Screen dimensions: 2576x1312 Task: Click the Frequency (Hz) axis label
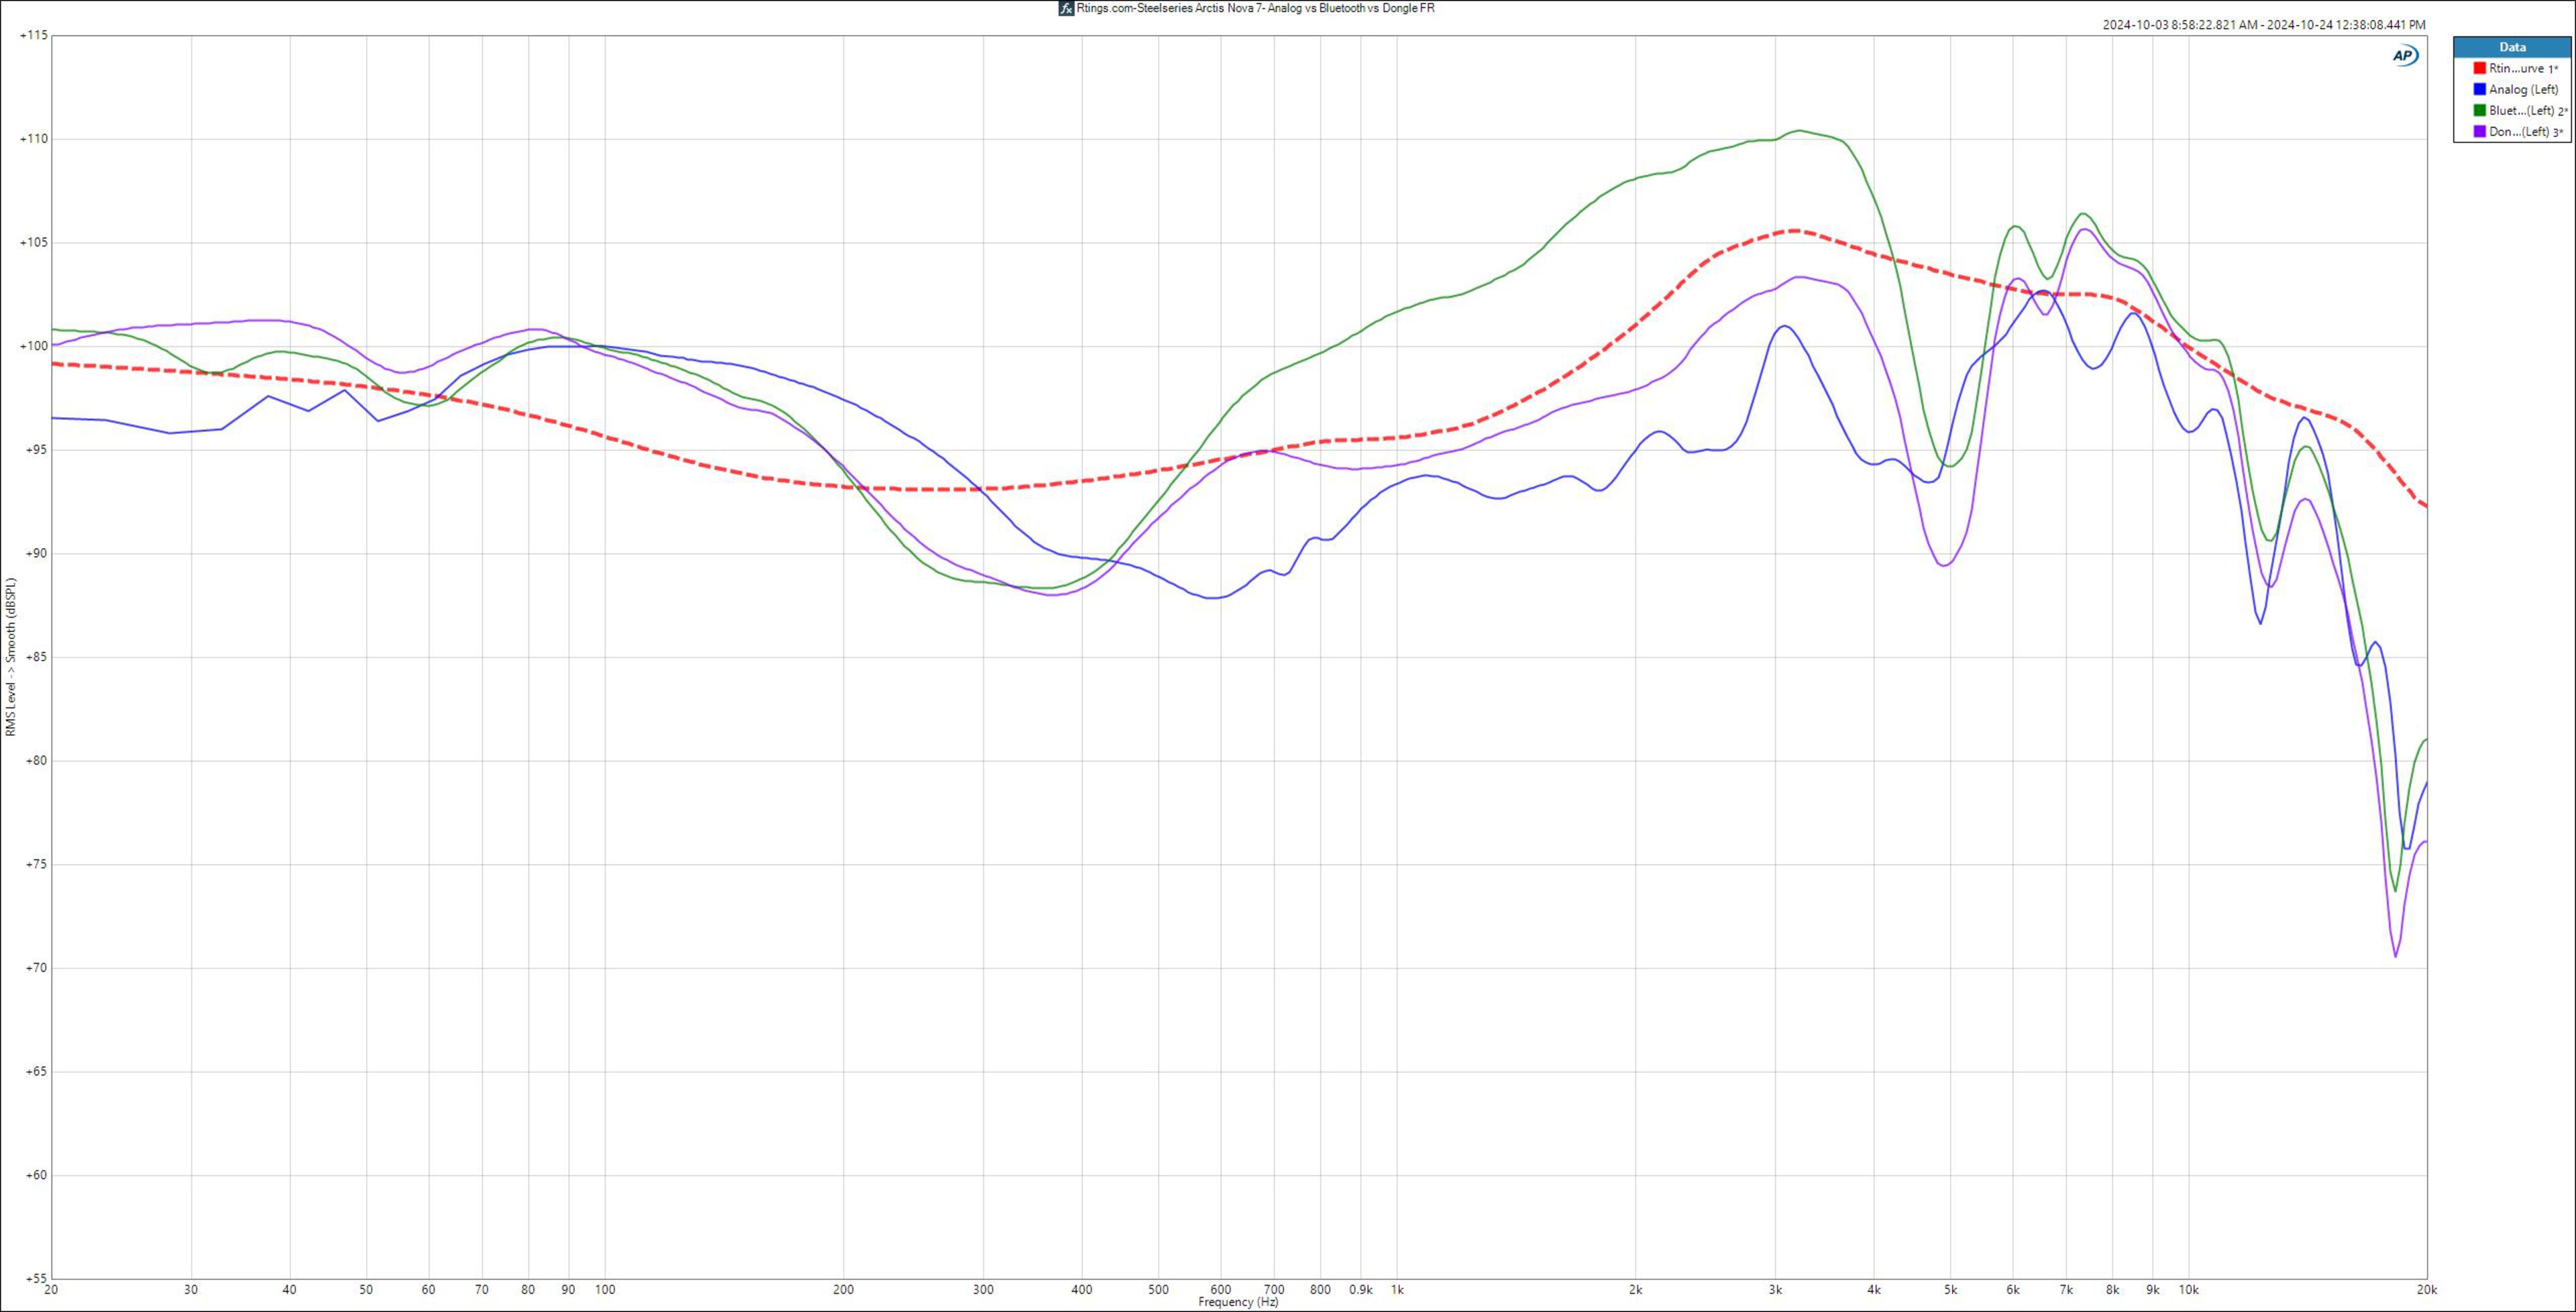pos(1238,1302)
